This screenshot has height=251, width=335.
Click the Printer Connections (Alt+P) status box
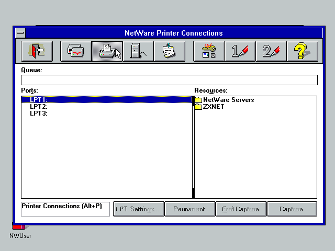click(x=65, y=209)
